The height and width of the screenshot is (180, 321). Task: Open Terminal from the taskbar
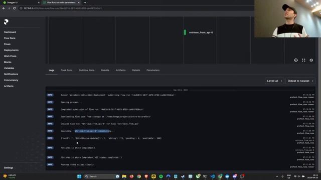[205, 176]
